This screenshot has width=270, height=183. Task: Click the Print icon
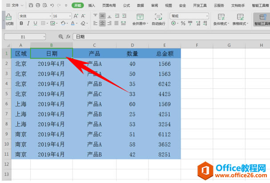coord(38,5)
